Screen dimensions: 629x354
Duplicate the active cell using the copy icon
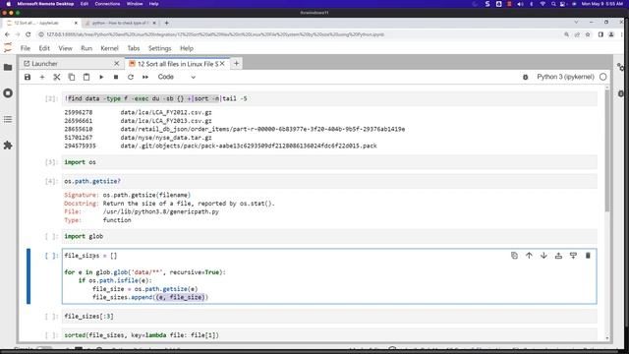tap(514, 256)
